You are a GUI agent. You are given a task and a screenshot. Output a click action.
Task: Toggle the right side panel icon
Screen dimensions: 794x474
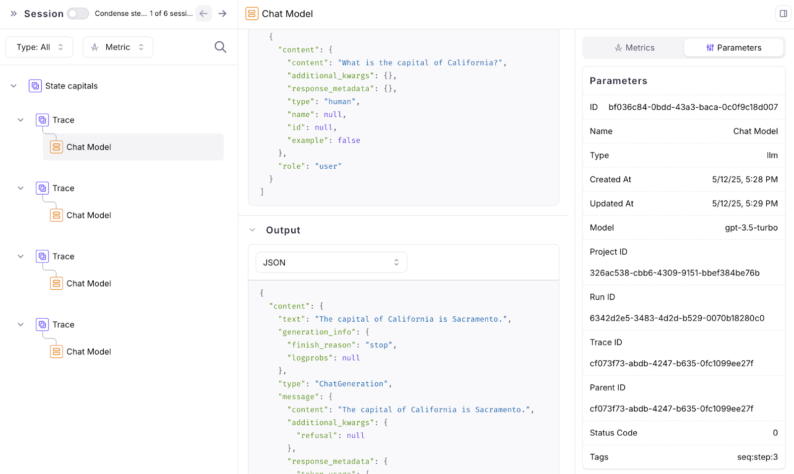tap(783, 13)
